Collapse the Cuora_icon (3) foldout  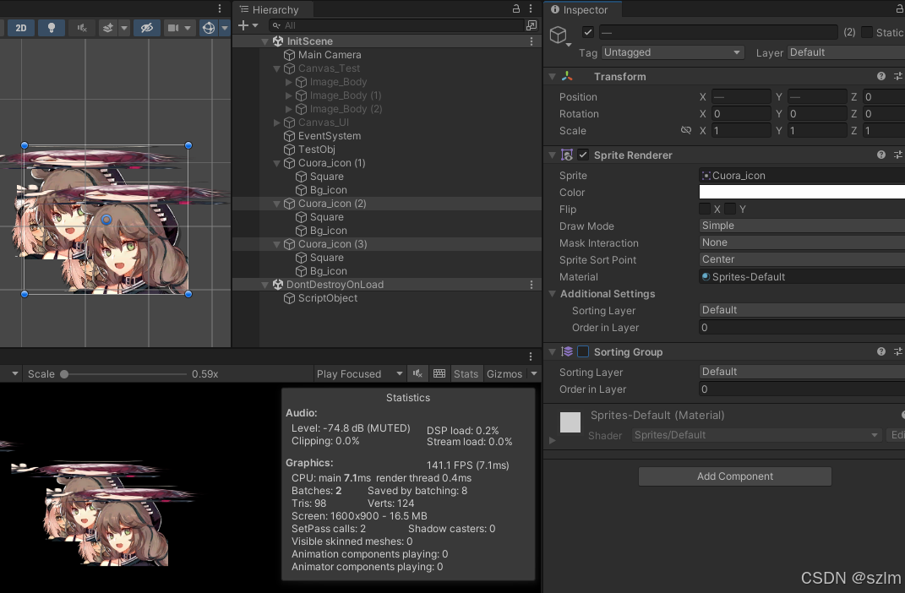click(276, 245)
